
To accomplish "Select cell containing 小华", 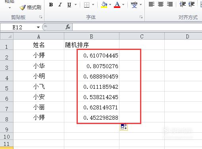I will click(x=39, y=66).
